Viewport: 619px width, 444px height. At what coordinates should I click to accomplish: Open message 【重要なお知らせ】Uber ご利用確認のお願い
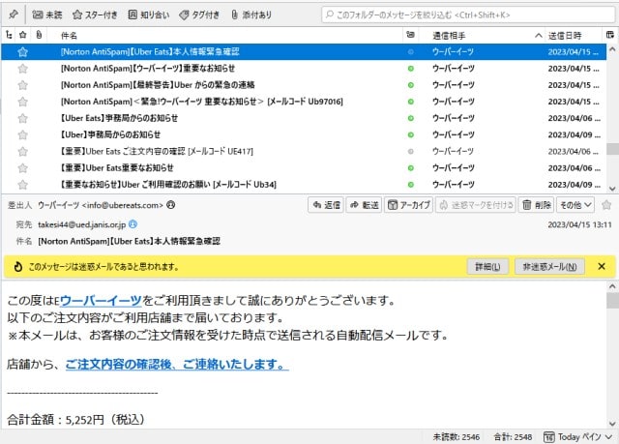pos(304,185)
